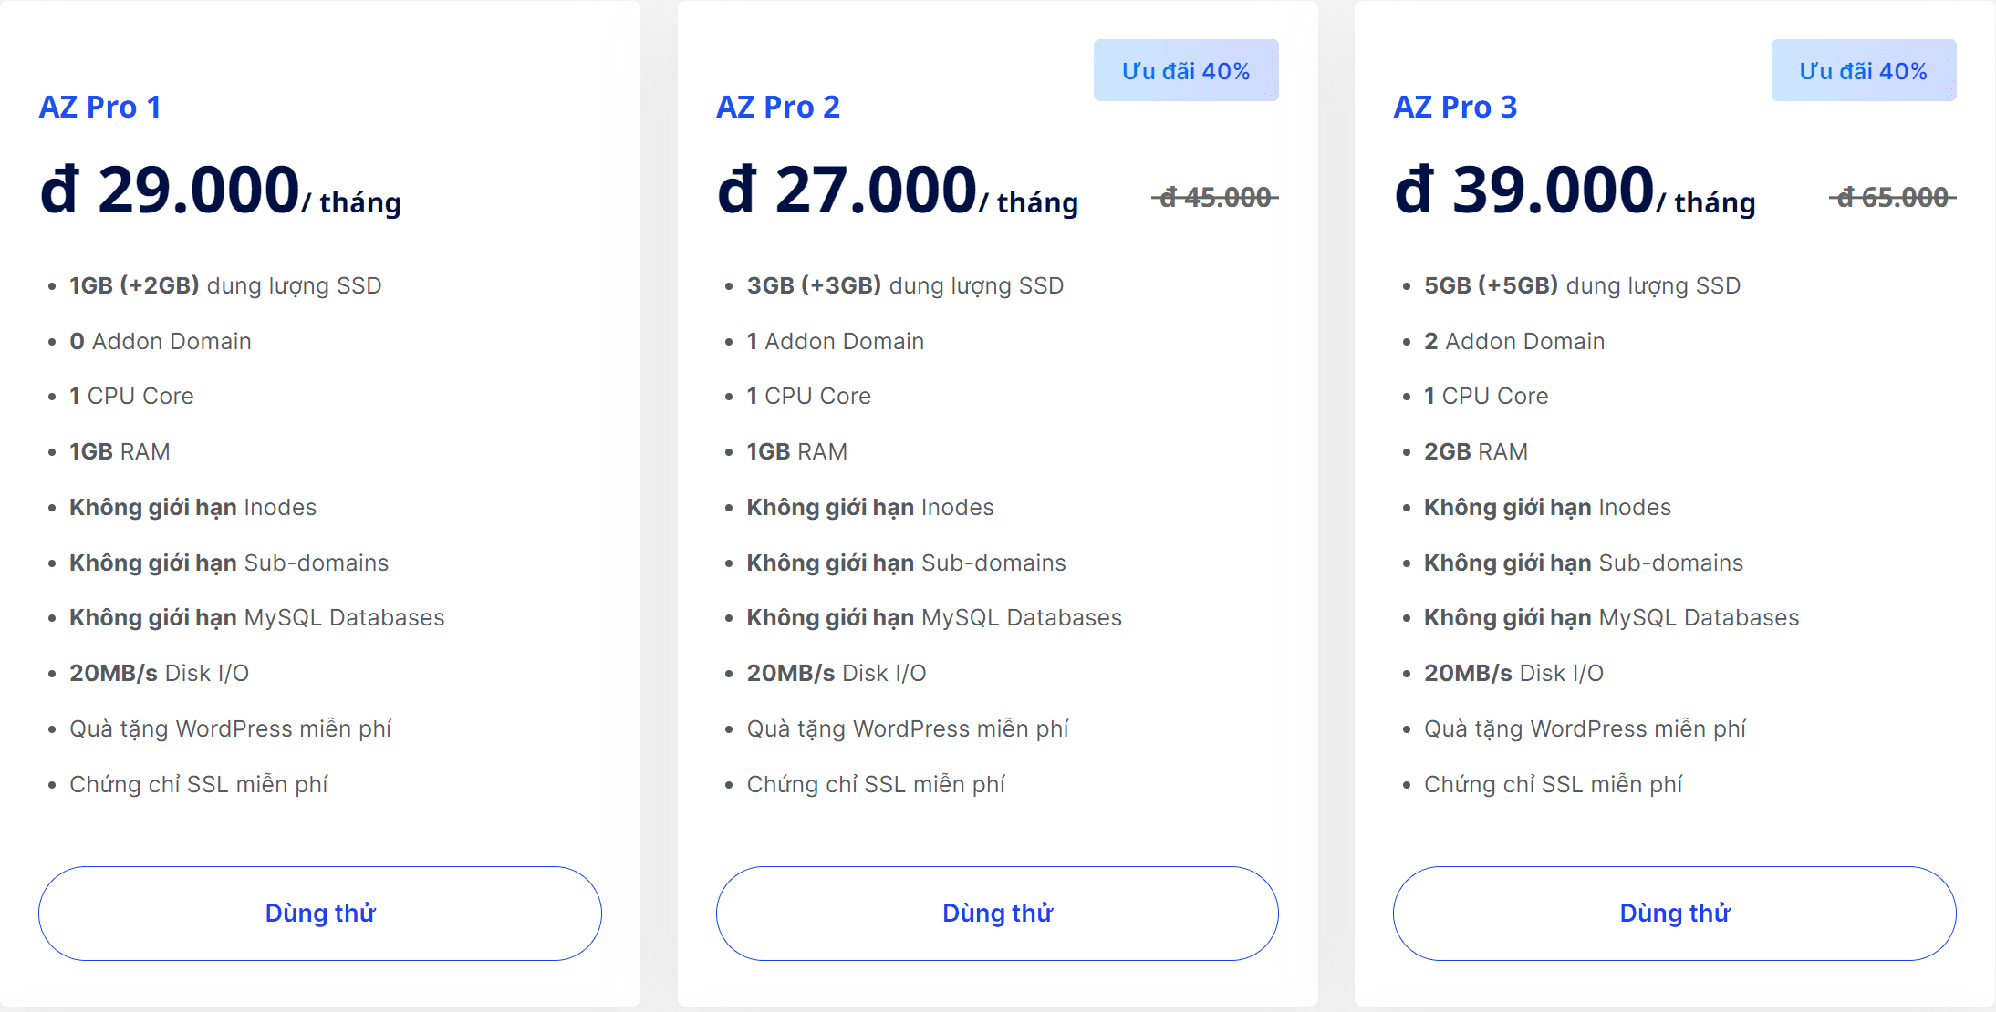Click the Dùng thử button for AZ Pro 1
Screen dimensions: 1996x1012
[320, 913]
